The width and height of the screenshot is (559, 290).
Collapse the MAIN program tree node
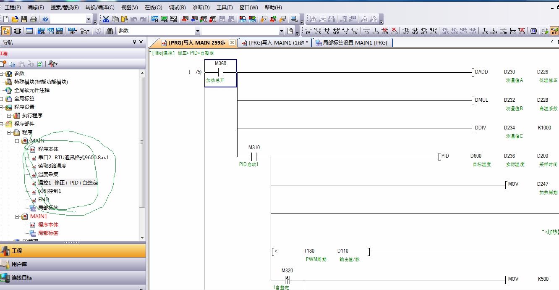coord(17,141)
